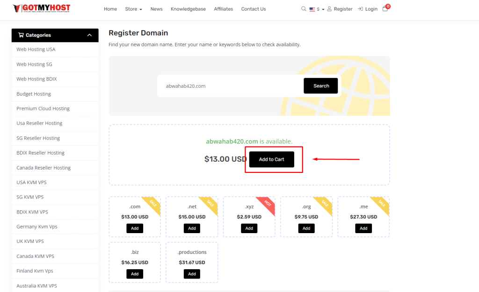
Task: Add the .org domain for $9.75
Action: click(306, 228)
